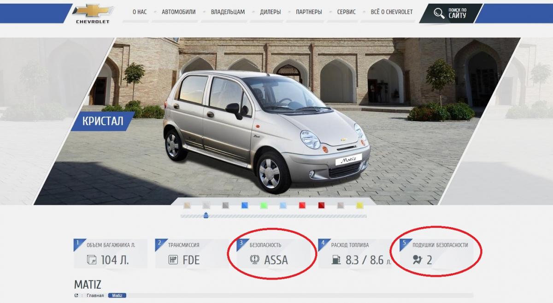Open the Дилеры menu

(270, 12)
